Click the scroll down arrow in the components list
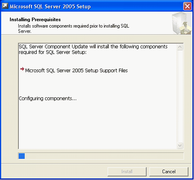 click(180, 145)
